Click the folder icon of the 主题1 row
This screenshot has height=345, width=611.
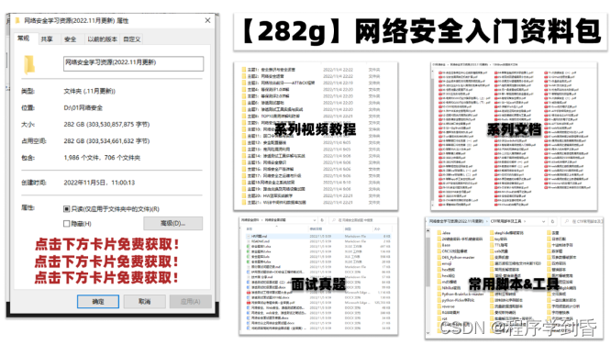pos(244,70)
